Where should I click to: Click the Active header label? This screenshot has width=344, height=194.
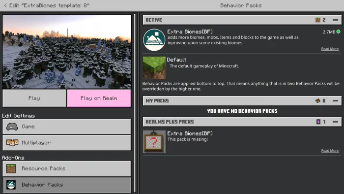[x=154, y=20]
